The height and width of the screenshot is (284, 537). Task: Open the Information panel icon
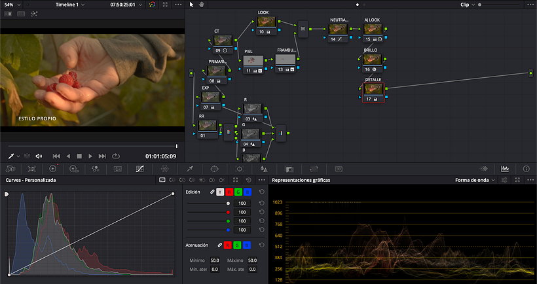point(527,169)
